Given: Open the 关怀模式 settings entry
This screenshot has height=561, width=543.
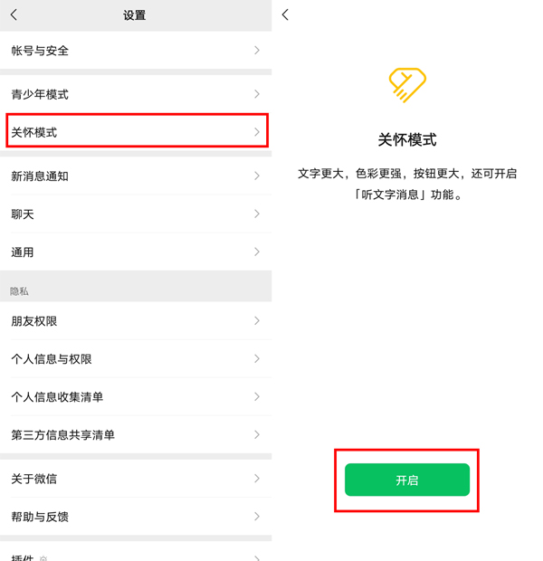Looking at the screenshot, I should click(136, 132).
